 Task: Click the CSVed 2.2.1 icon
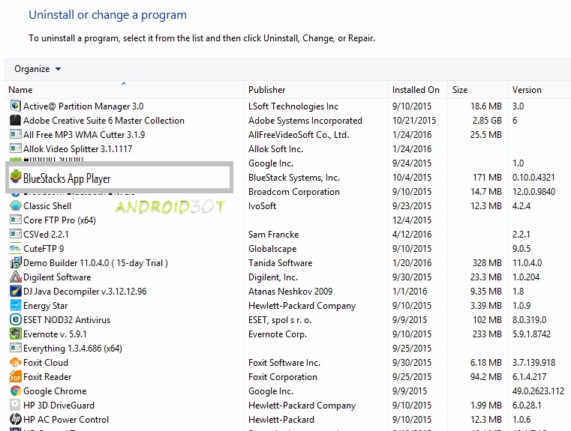tap(15, 234)
